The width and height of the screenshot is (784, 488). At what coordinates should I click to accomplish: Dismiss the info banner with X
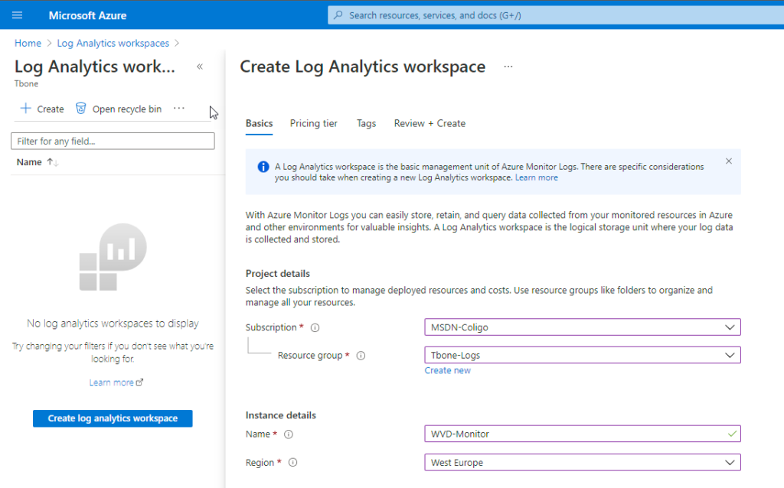point(729,161)
